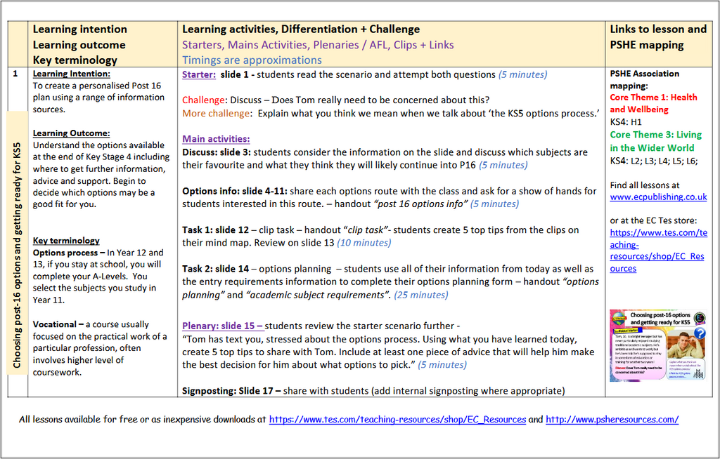Select the 'Learning Outcome:' heading
Image resolution: width=720 pixels, height=459 pixels.
[71, 133]
